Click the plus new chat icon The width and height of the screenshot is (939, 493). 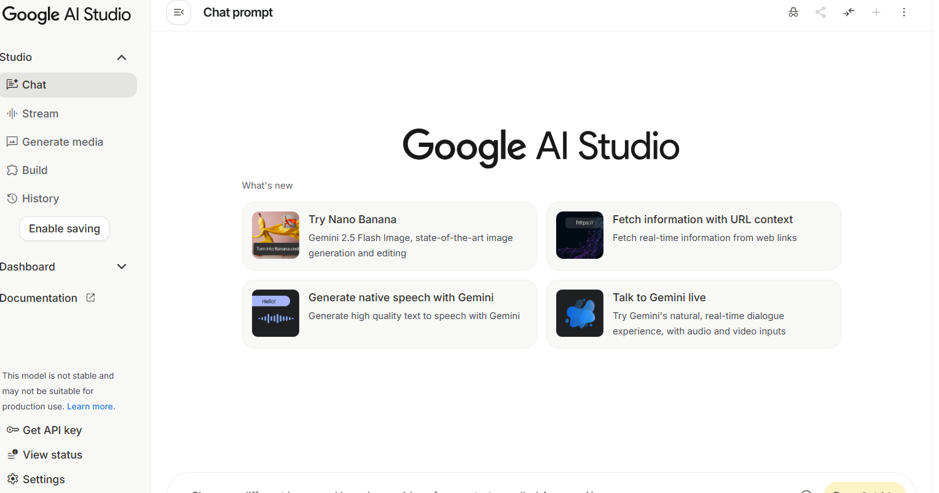pos(876,12)
